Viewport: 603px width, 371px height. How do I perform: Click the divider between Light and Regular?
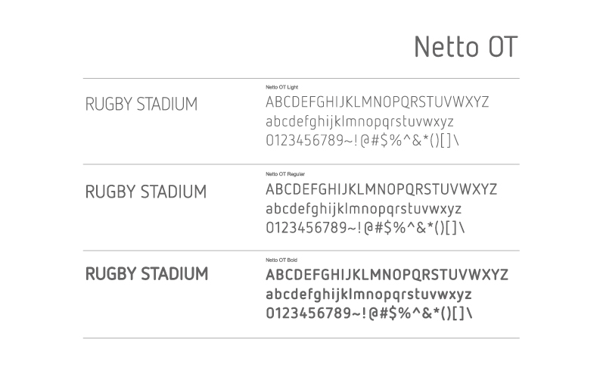(301, 164)
